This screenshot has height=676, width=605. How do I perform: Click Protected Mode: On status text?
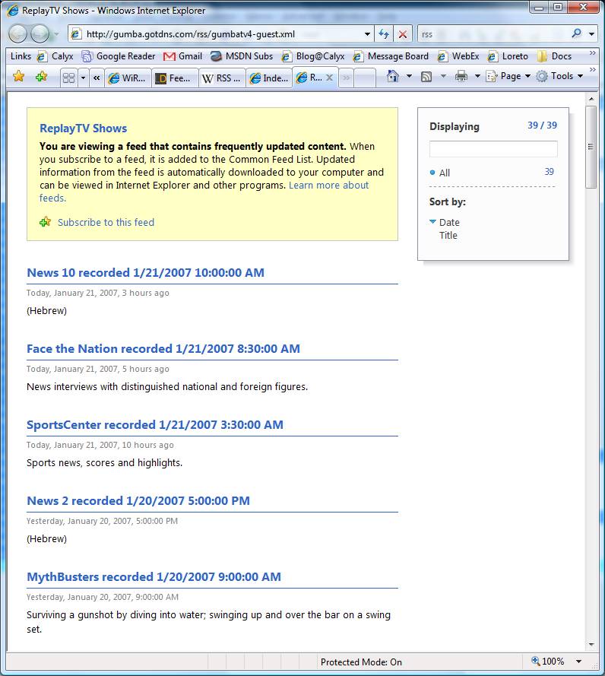tap(361, 662)
